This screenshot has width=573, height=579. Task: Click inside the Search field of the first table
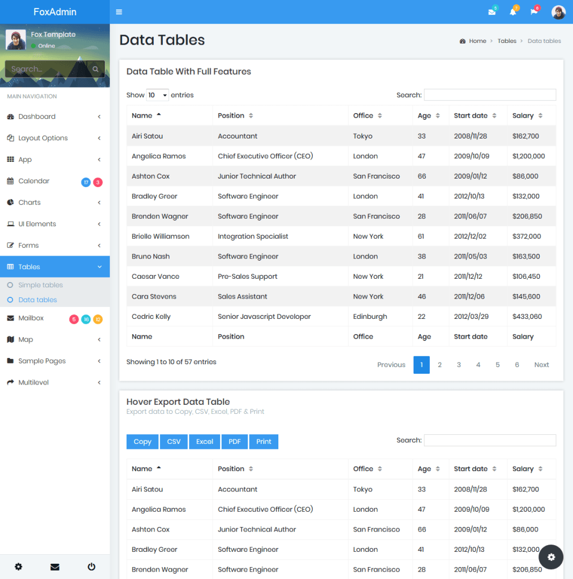490,94
